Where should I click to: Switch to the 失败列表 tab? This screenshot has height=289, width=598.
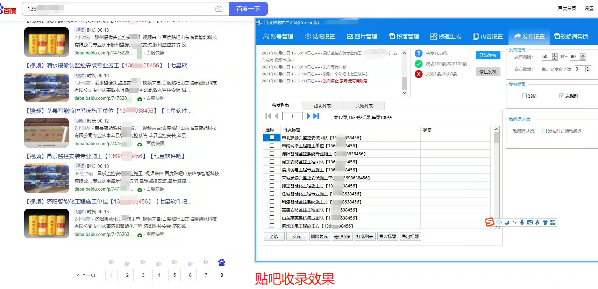click(364, 106)
